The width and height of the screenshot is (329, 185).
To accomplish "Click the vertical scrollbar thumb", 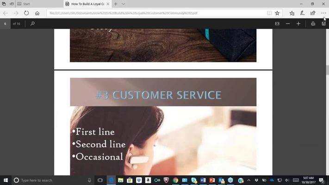I will tap(327, 70).
